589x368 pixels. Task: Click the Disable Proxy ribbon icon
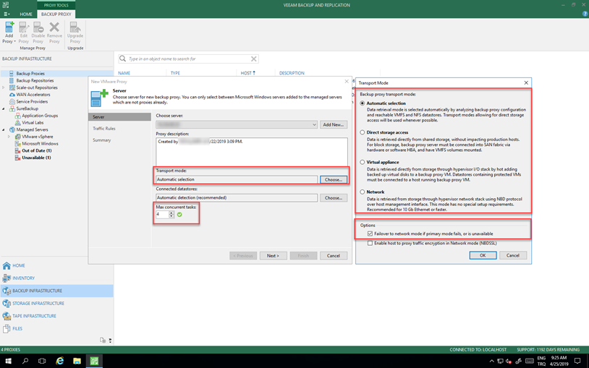point(38,33)
